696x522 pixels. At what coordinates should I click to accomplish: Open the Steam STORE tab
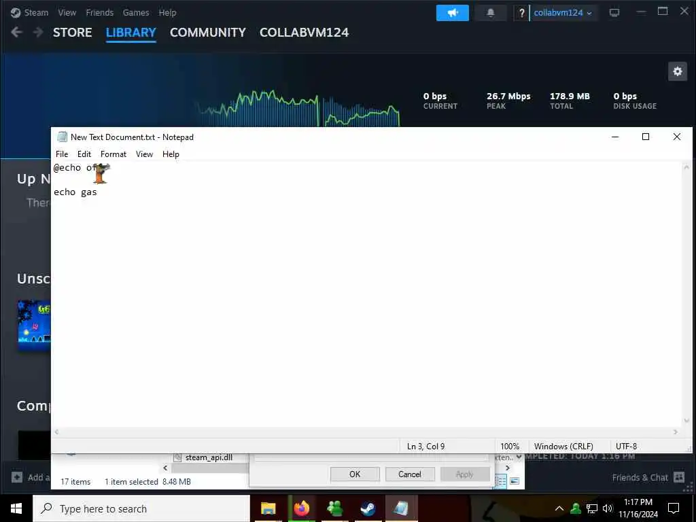pyautogui.click(x=72, y=33)
